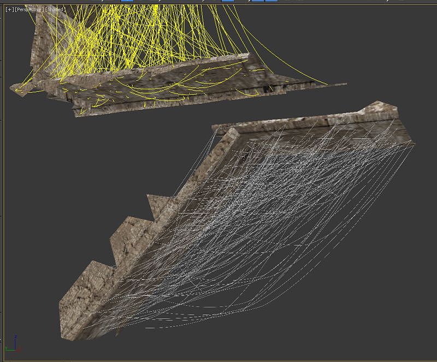The image size is (437, 362).
Task: Open the [+] general viewport menu
Action: [x=9, y=9]
